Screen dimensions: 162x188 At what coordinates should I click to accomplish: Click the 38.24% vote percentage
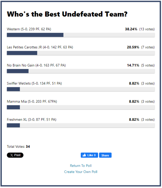click(x=131, y=29)
